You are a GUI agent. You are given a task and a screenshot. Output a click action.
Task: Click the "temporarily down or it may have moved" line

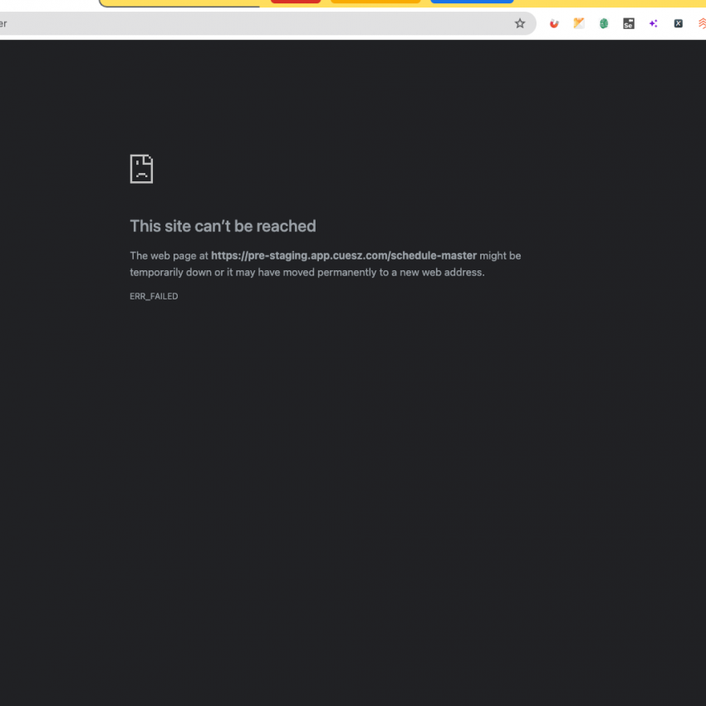307,272
